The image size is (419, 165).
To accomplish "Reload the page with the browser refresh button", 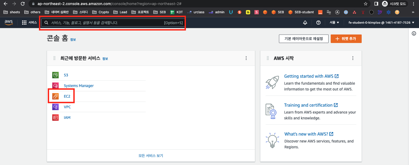I will [x=22, y=4].
